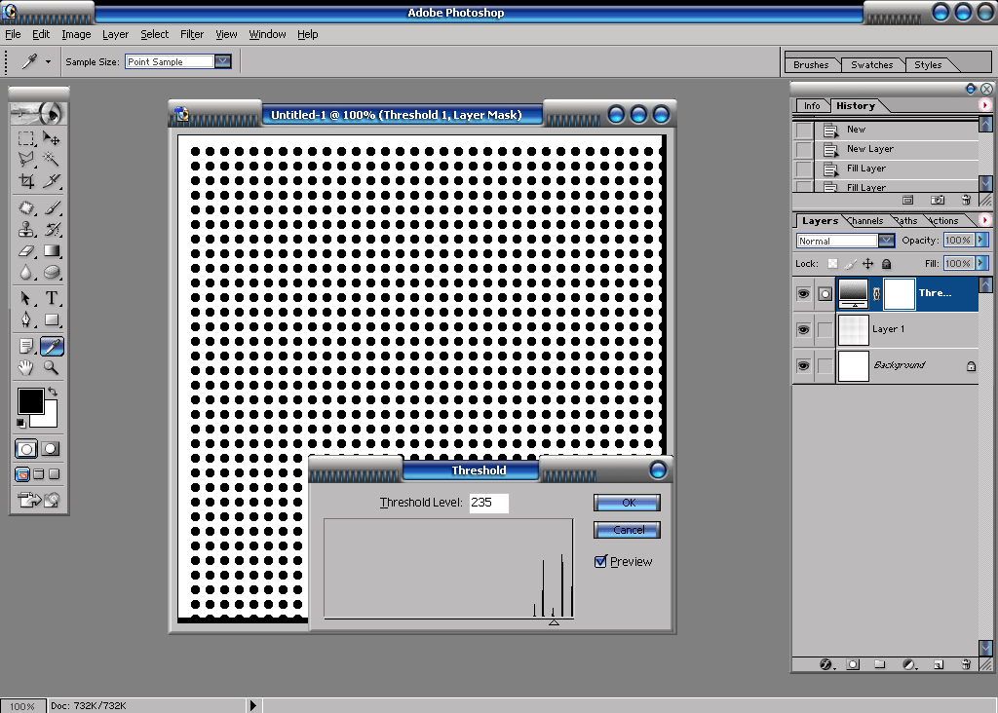Toggle lock image pixels brush icon
Screen dimensions: 998x713
[850, 263]
